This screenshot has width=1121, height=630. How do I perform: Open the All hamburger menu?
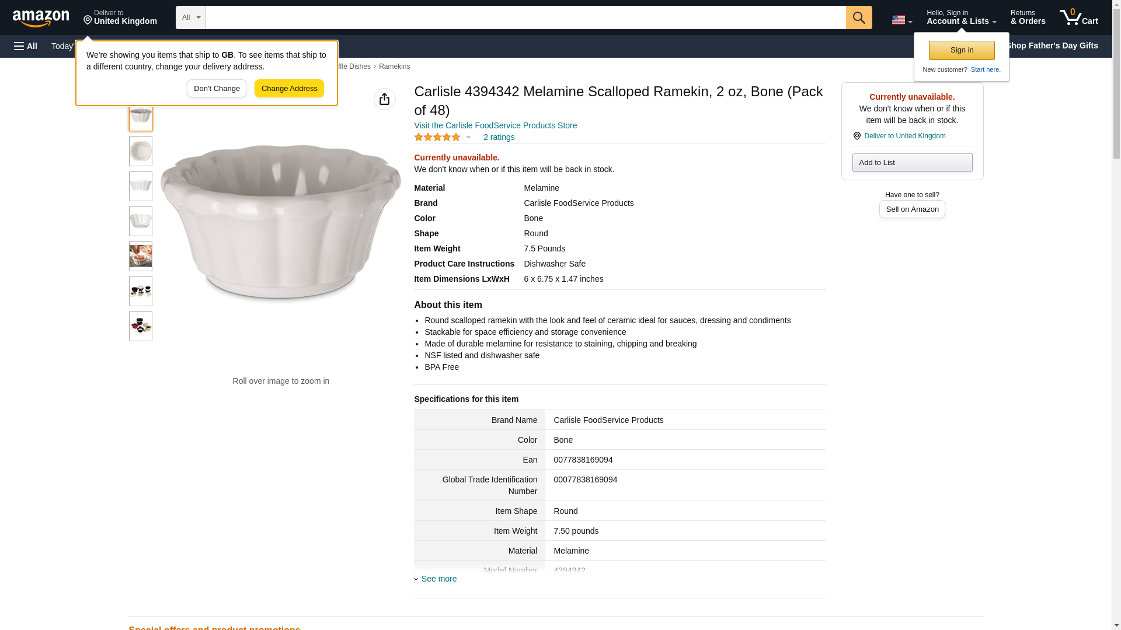pos(26,46)
